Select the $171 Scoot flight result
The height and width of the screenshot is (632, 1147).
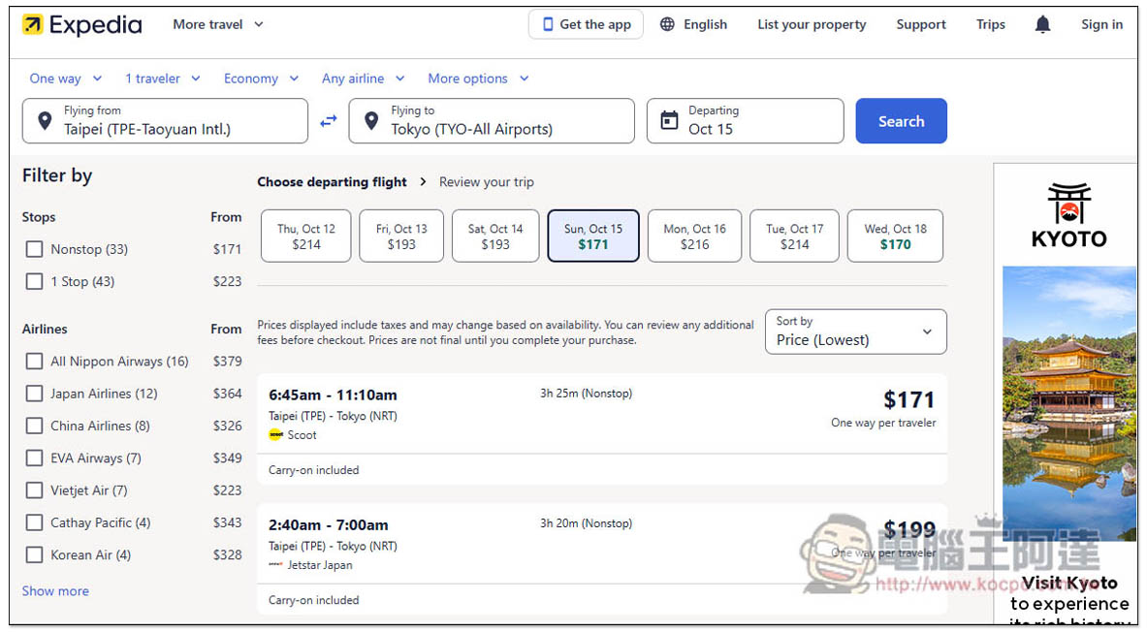coord(601,414)
